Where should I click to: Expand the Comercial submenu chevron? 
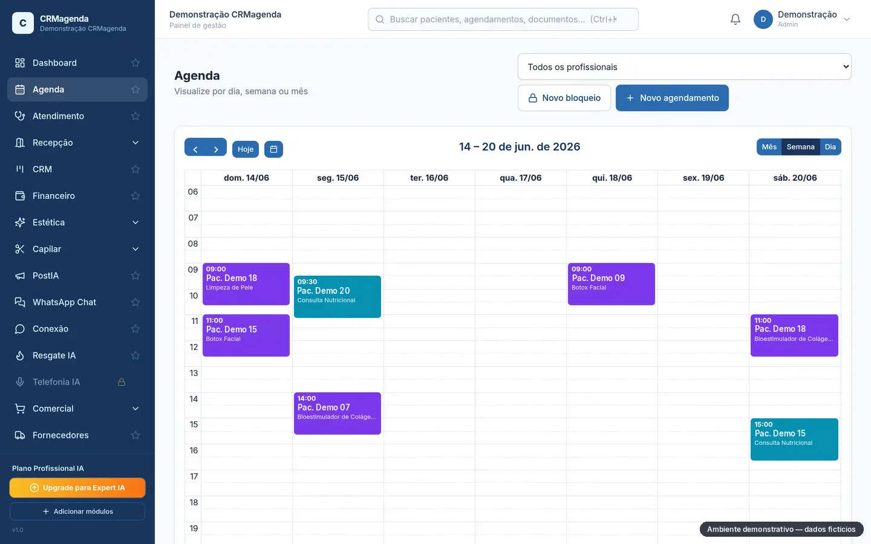point(135,409)
